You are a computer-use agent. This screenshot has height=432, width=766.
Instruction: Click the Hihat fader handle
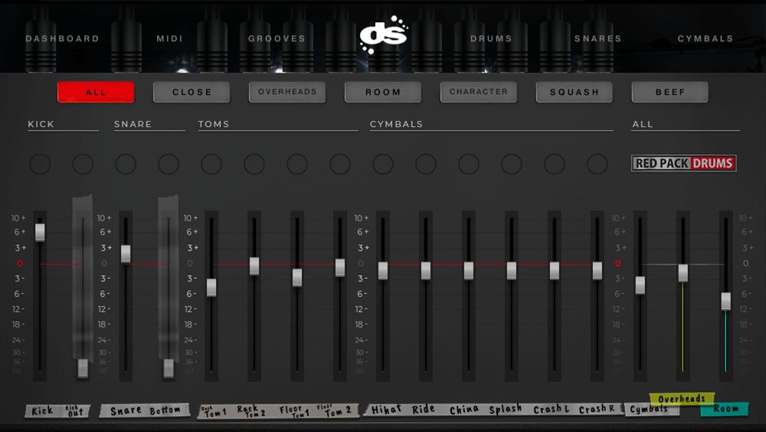click(x=383, y=271)
